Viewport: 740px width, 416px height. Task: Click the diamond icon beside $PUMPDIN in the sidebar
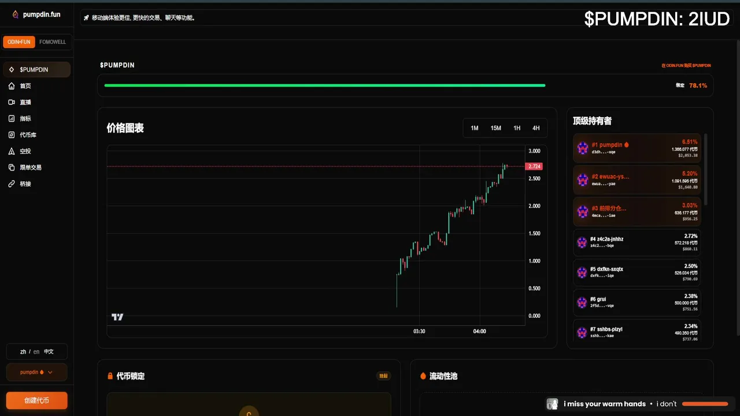(x=12, y=69)
